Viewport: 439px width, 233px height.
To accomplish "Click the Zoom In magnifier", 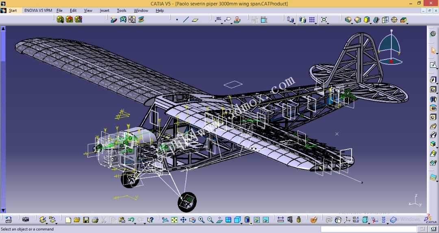I will pos(201,220).
